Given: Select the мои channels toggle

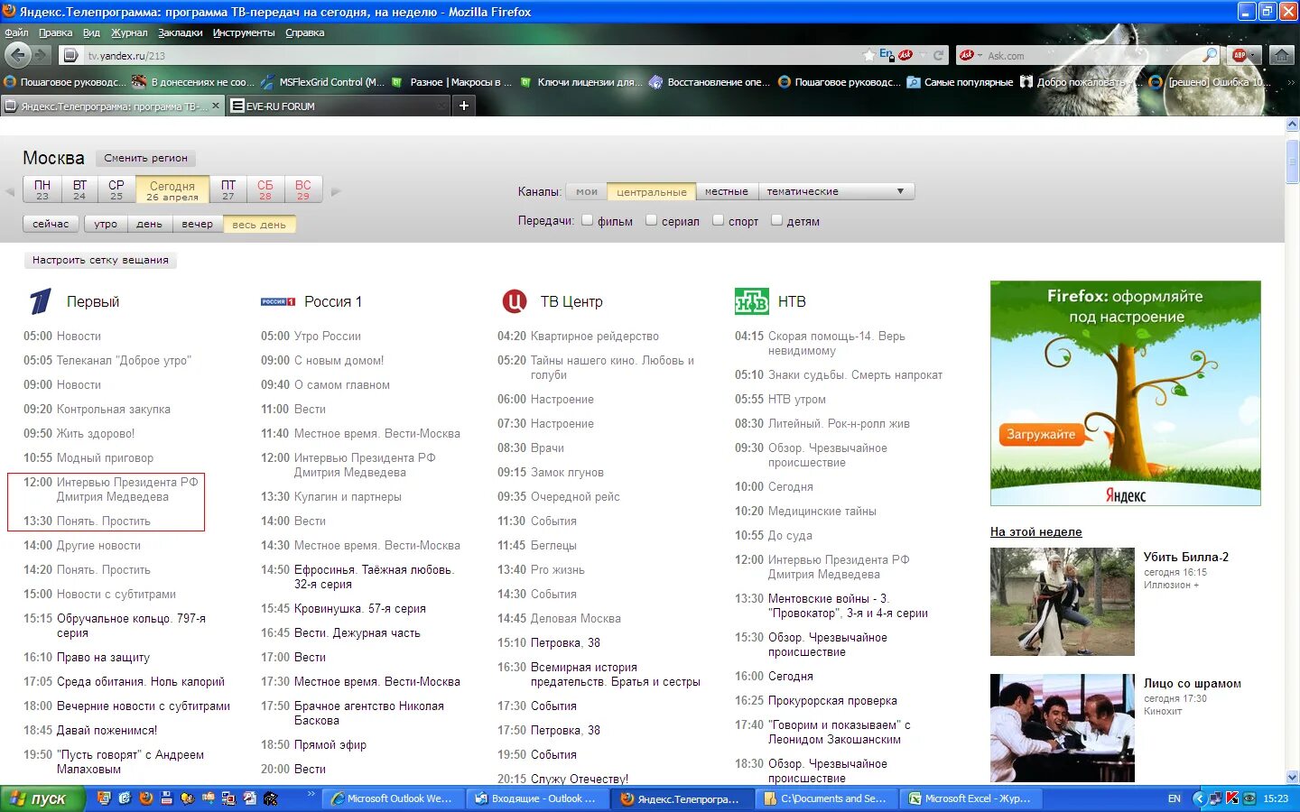Looking at the screenshot, I should 587,191.
